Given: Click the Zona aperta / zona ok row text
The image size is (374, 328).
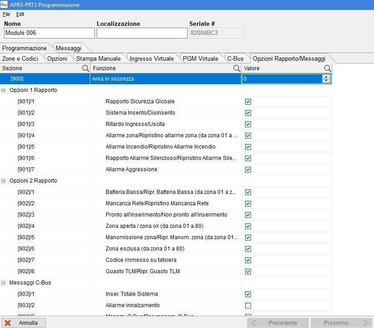Looking at the screenshot, I should (155, 226).
